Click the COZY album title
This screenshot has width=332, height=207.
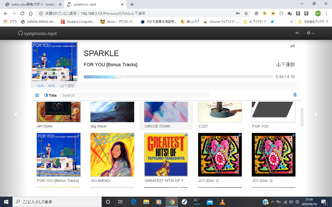click(204, 126)
